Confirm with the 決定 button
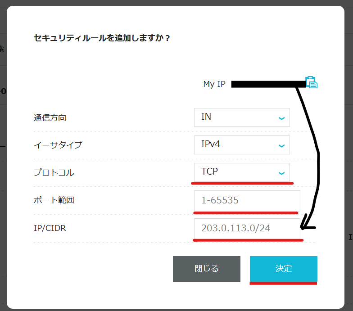Image resolution: width=353 pixels, height=311 pixels. 284,269
